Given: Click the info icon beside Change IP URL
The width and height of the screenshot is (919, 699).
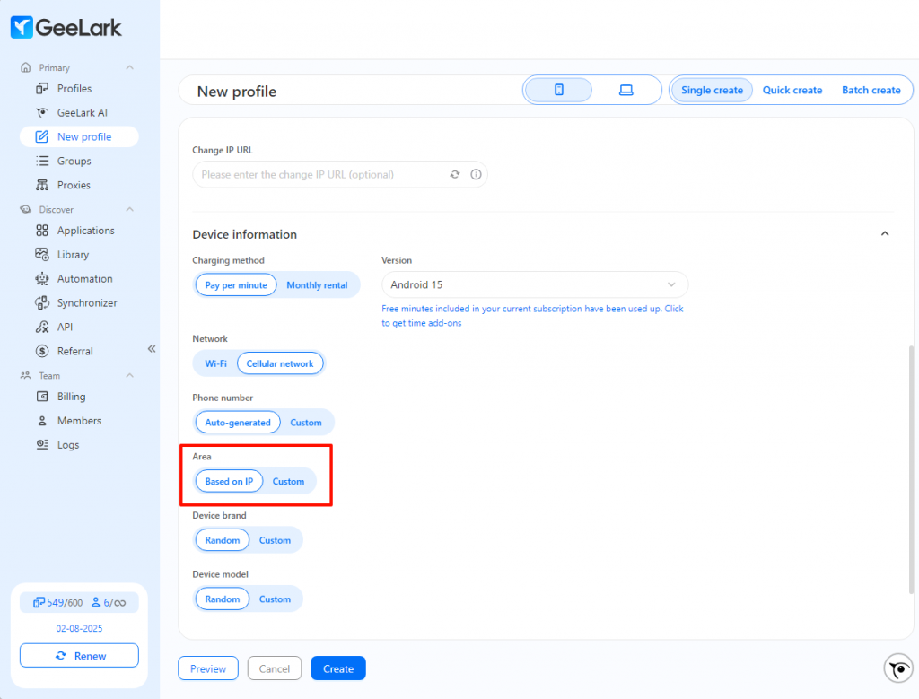Looking at the screenshot, I should pyautogui.click(x=476, y=175).
